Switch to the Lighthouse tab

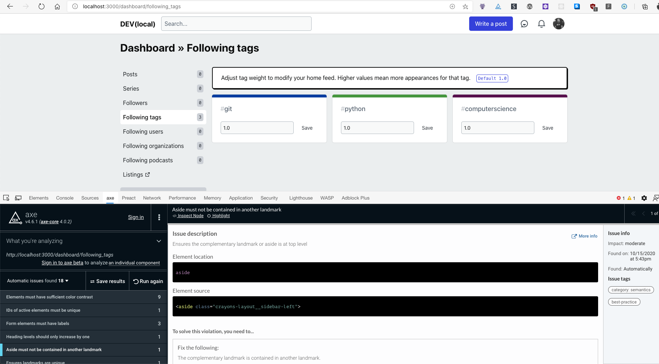[300, 198]
